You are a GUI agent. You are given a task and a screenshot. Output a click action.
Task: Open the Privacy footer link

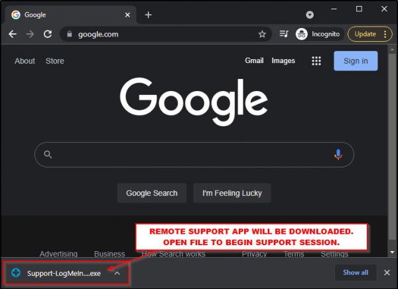pos(254,254)
